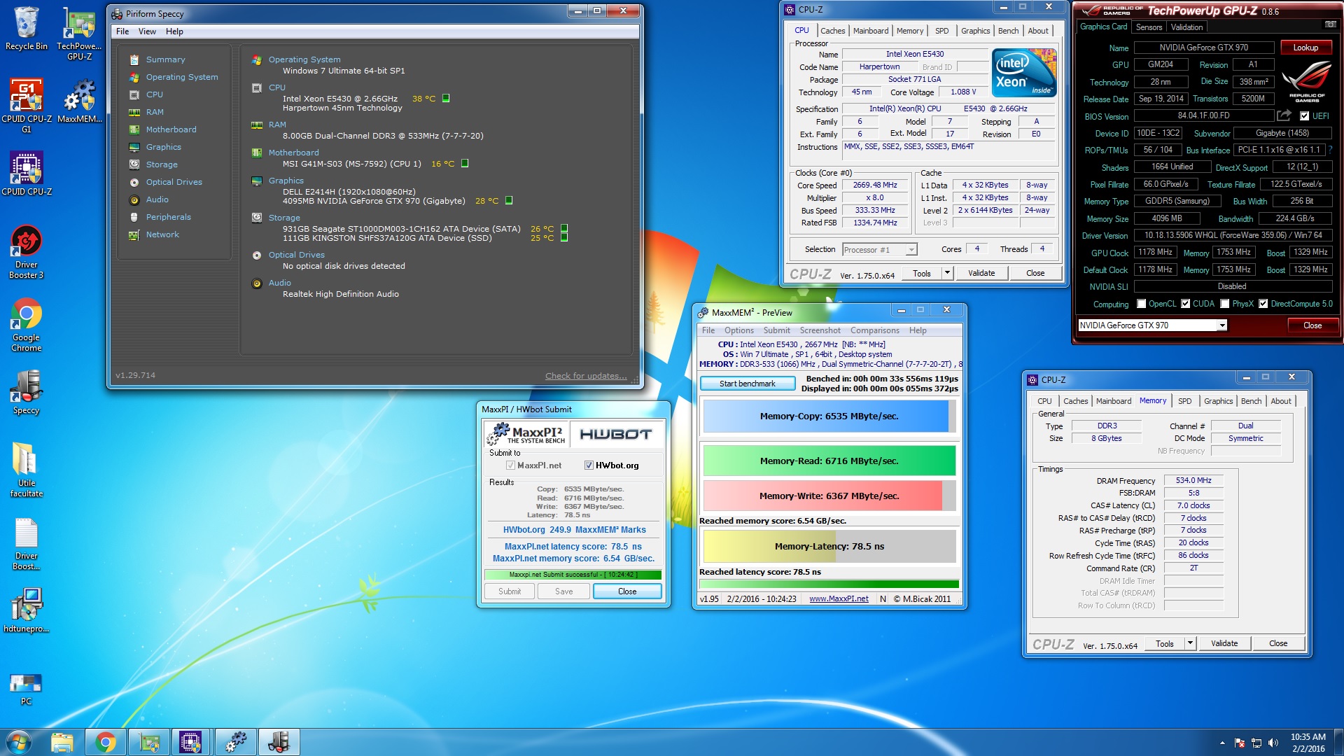Toggle DirectCompute 5.0 checkbox in GPU-Z
This screenshot has width=1344, height=756.
point(1263,304)
